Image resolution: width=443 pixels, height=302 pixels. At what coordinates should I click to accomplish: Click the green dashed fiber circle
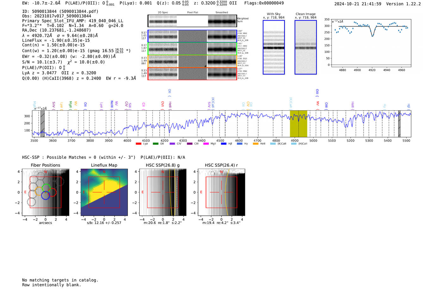pos(46,188)
